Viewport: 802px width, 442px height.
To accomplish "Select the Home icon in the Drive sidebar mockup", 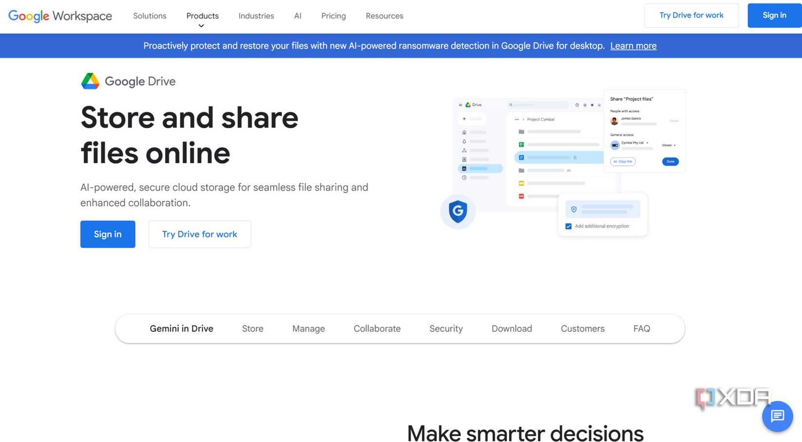I will pos(464,132).
